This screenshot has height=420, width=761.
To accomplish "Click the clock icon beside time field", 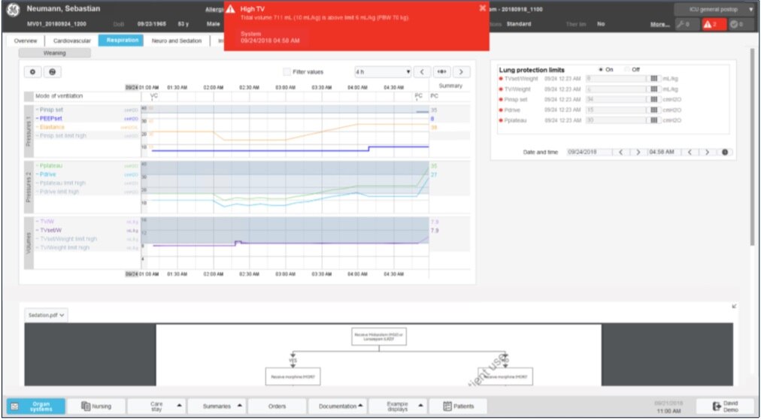I will coord(725,152).
